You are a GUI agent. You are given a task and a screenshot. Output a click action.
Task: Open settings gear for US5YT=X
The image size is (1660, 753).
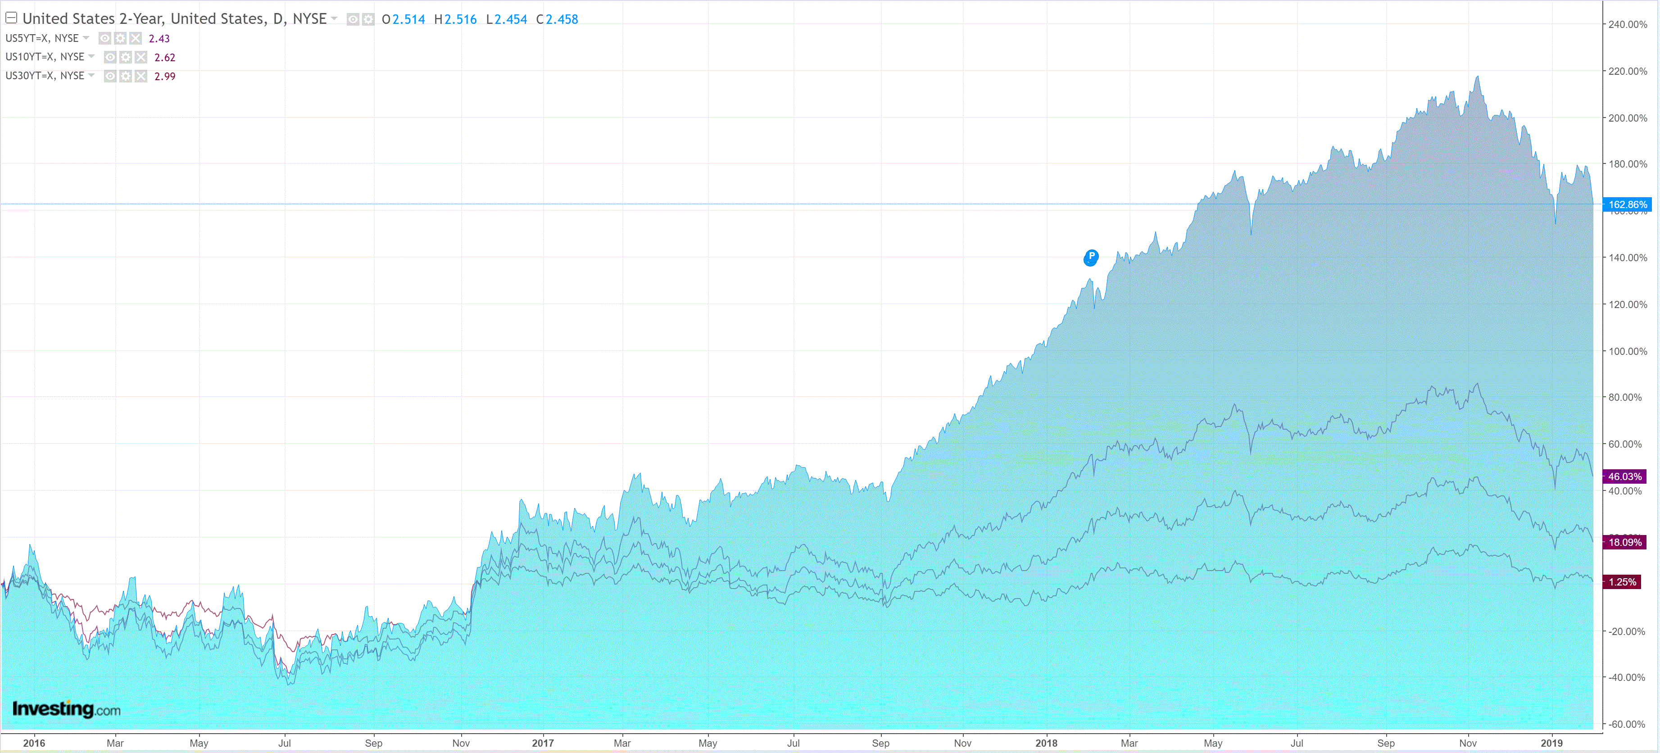click(x=120, y=38)
